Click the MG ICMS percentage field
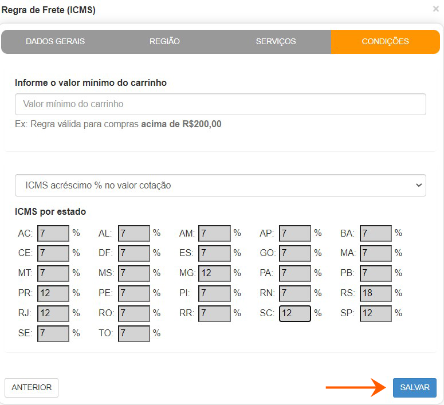444x405 pixels. coord(214,273)
